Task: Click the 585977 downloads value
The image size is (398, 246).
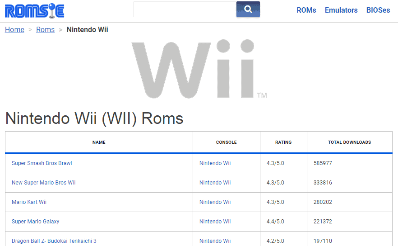Action: coord(323,163)
